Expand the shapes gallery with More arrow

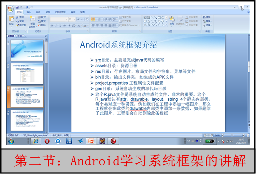(166, 25)
